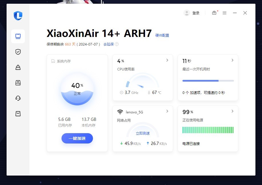Open the security shield section in the sidebar
Viewport: 262px width, 185px height.
click(x=18, y=52)
